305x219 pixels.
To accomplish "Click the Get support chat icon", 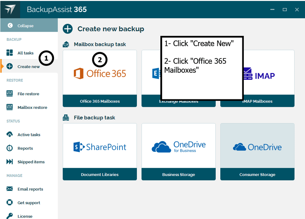I will (9, 202).
